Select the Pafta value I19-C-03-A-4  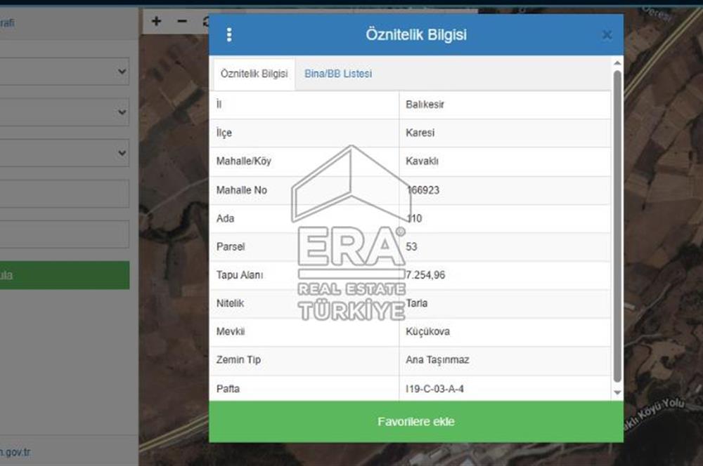[x=434, y=389]
